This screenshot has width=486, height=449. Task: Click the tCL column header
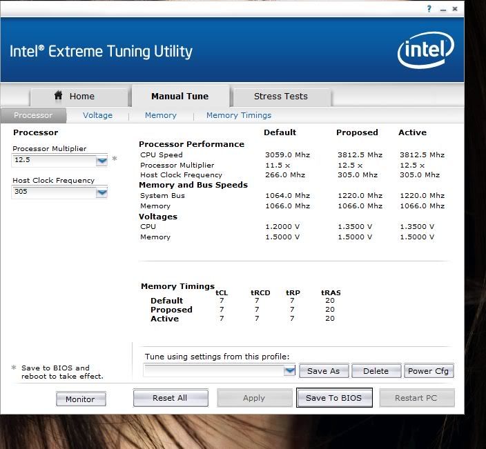pos(222,292)
